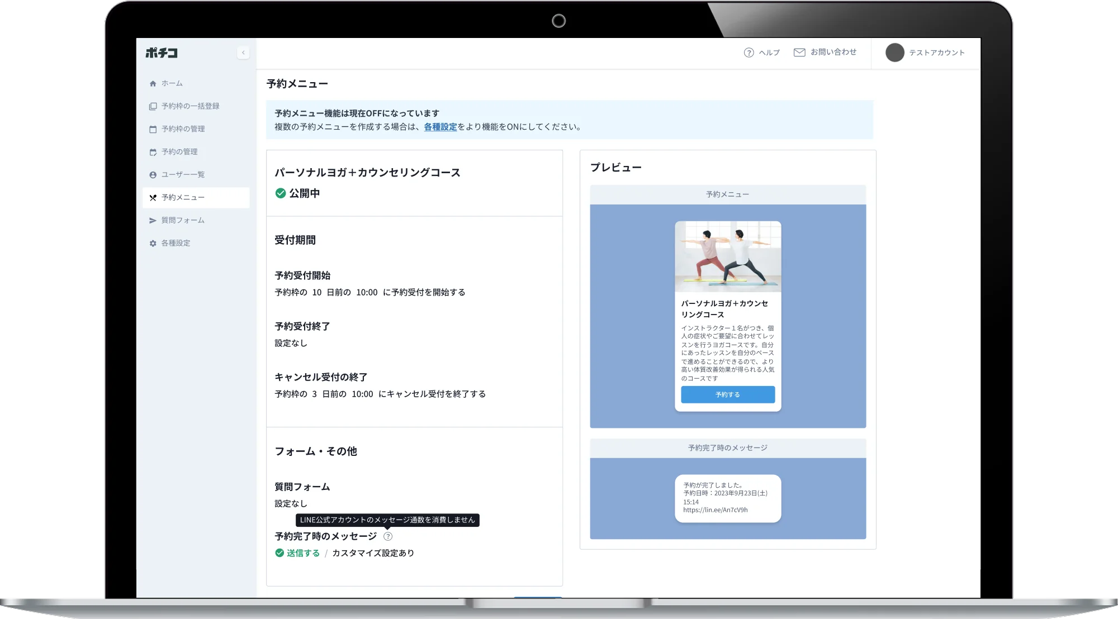Image resolution: width=1118 pixels, height=619 pixels.
Task: Click the カスタマイズ設定あり text
Action: point(373,553)
